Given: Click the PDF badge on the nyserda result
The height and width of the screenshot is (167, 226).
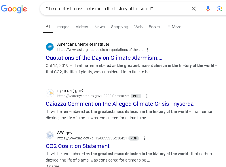Looking at the screenshot, I should (x=136, y=96).
